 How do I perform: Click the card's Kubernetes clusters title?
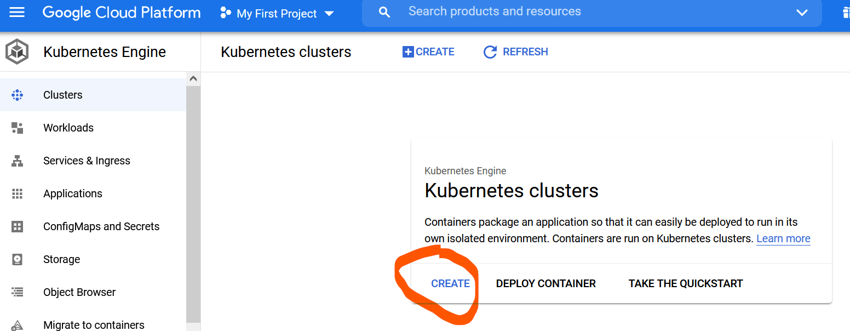[512, 191]
